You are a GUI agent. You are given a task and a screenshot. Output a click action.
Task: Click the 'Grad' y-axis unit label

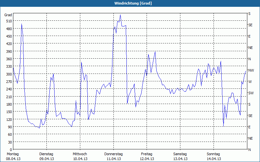[8, 15]
